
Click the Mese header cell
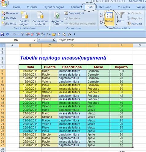[x=98, y=67]
